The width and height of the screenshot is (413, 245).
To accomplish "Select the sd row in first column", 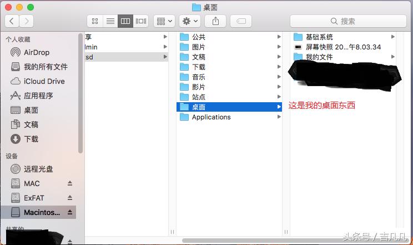I will pos(127,57).
